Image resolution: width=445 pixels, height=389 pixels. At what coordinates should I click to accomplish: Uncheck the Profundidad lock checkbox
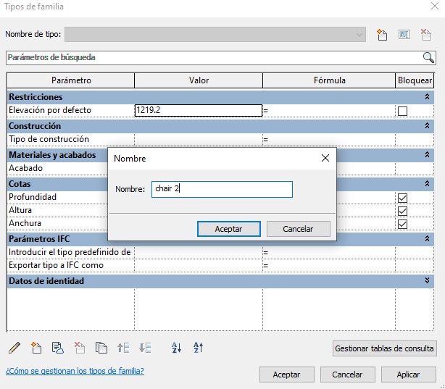(402, 197)
